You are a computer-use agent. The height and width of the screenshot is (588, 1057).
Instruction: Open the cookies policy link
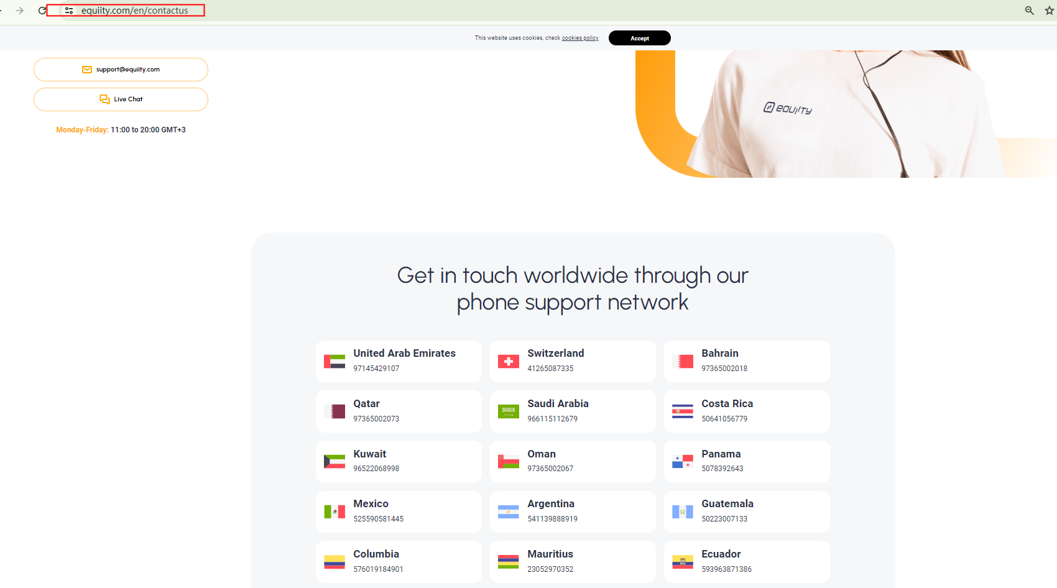580,38
